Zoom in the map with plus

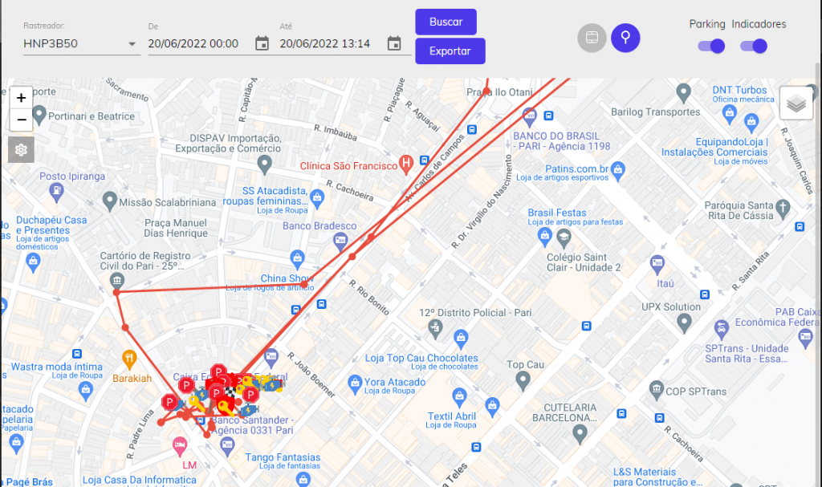coord(21,98)
